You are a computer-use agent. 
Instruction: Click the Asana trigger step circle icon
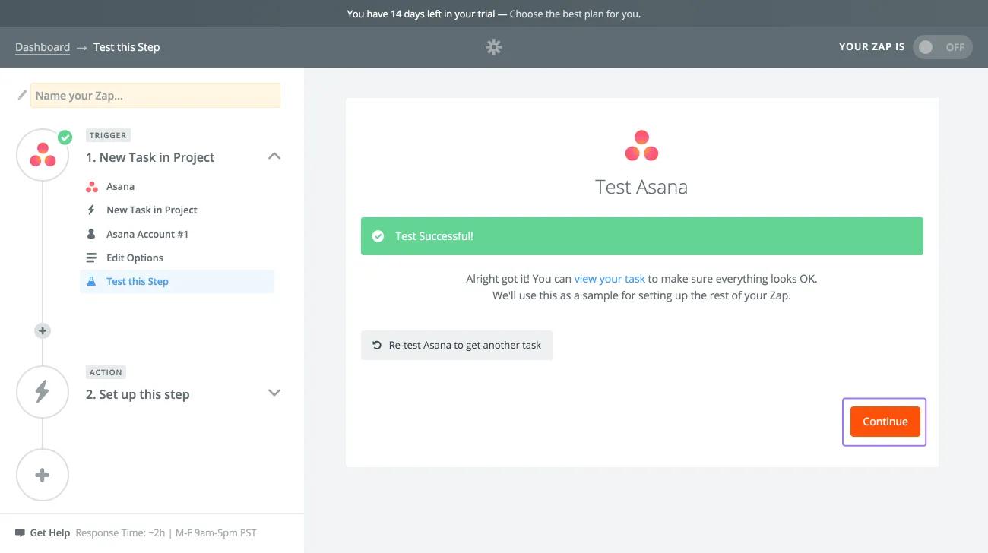43,155
